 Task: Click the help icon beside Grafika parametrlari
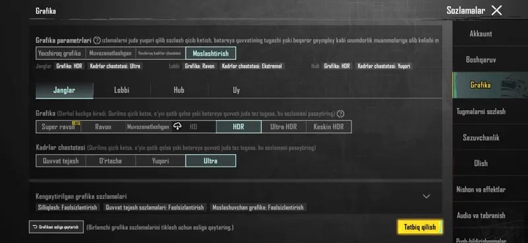coord(96,41)
